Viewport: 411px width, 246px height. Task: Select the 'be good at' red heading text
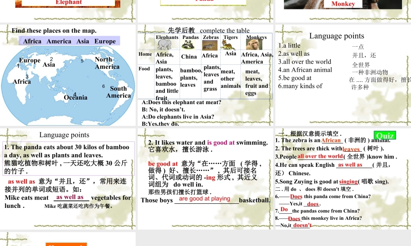point(163,164)
